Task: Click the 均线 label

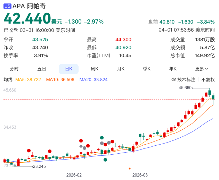Action: [8, 80]
